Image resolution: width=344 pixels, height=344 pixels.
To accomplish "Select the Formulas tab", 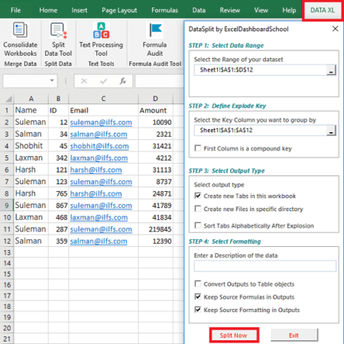I will [x=164, y=10].
